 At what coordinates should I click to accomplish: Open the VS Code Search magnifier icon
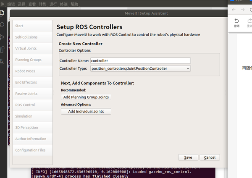point(2,25)
